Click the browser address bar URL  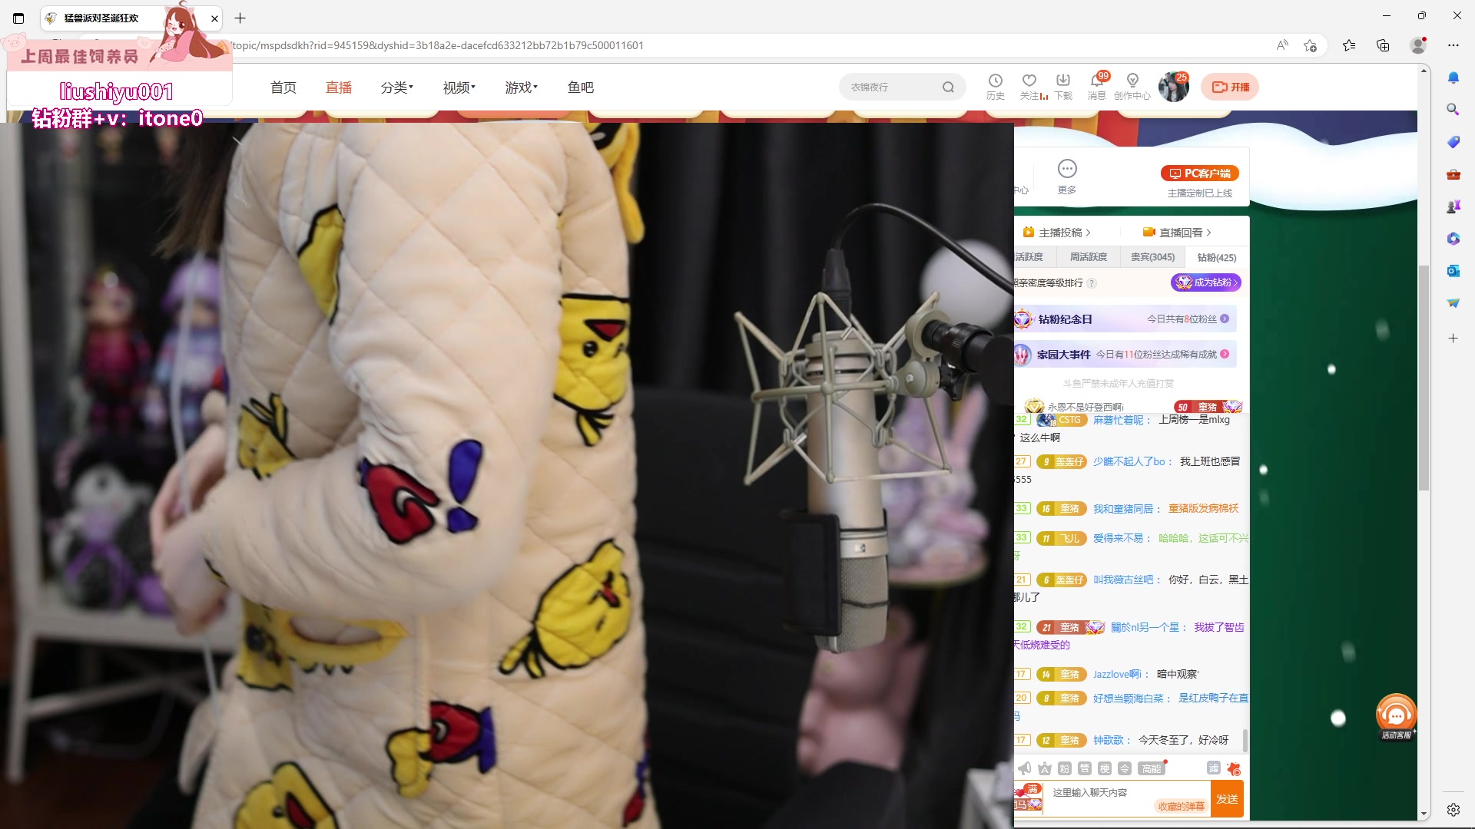[438, 45]
